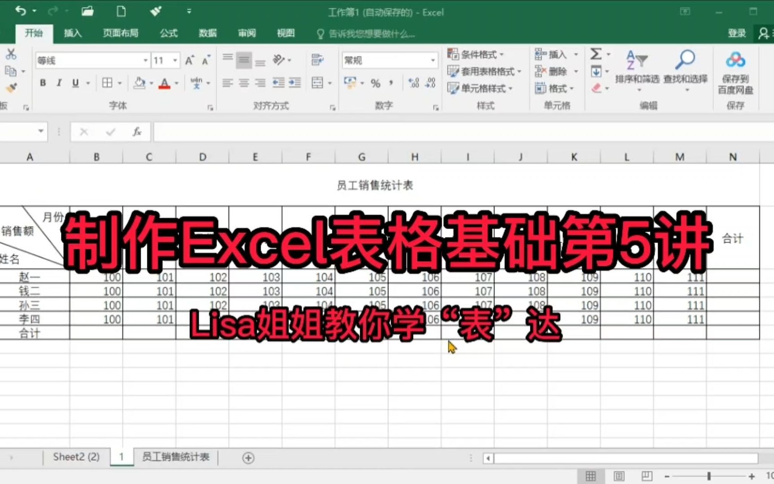This screenshot has width=774, height=484.
Task: Open 条件格式 dropdown
Action: point(476,55)
